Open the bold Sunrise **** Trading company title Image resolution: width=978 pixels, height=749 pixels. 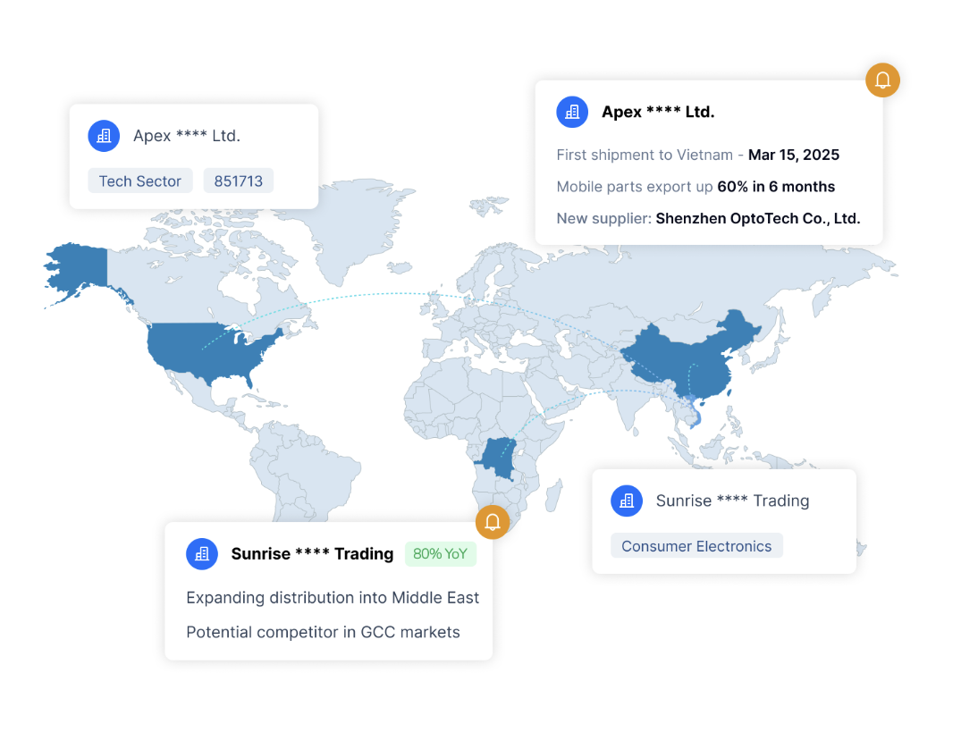[x=312, y=554]
